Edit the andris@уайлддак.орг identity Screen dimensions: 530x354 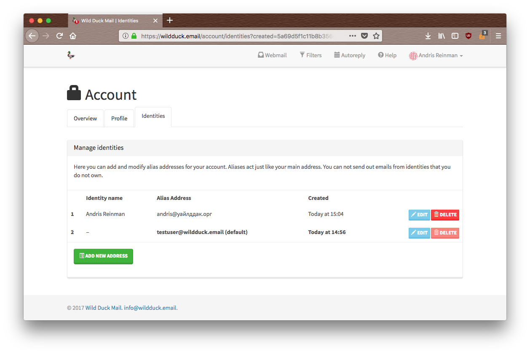pos(419,215)
